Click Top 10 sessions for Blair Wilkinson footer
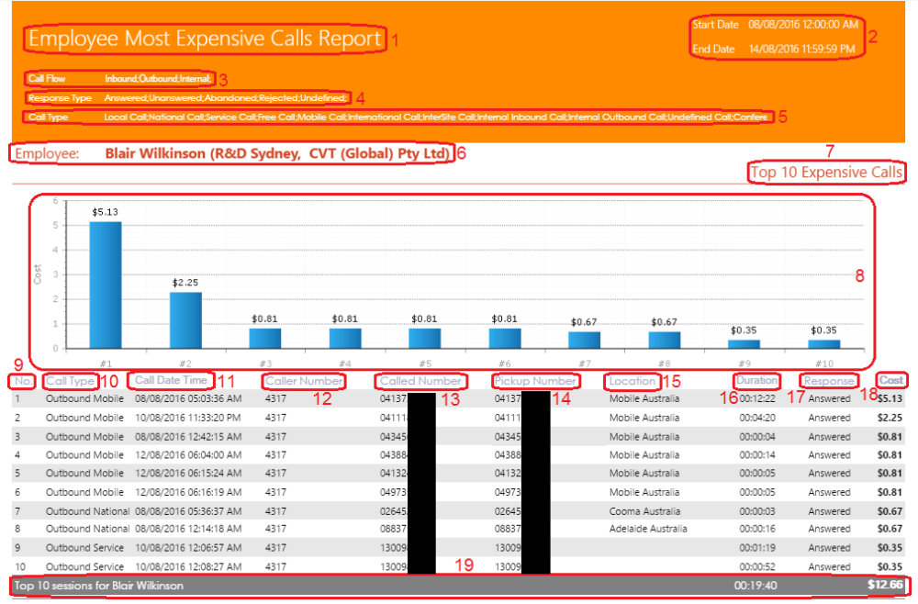The height and width of the screenshot is (604, 918). coord(99,586)
